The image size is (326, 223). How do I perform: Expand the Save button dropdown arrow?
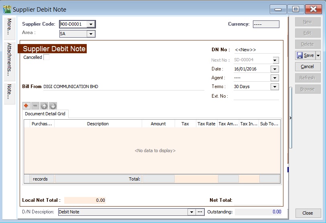point(318,55)
